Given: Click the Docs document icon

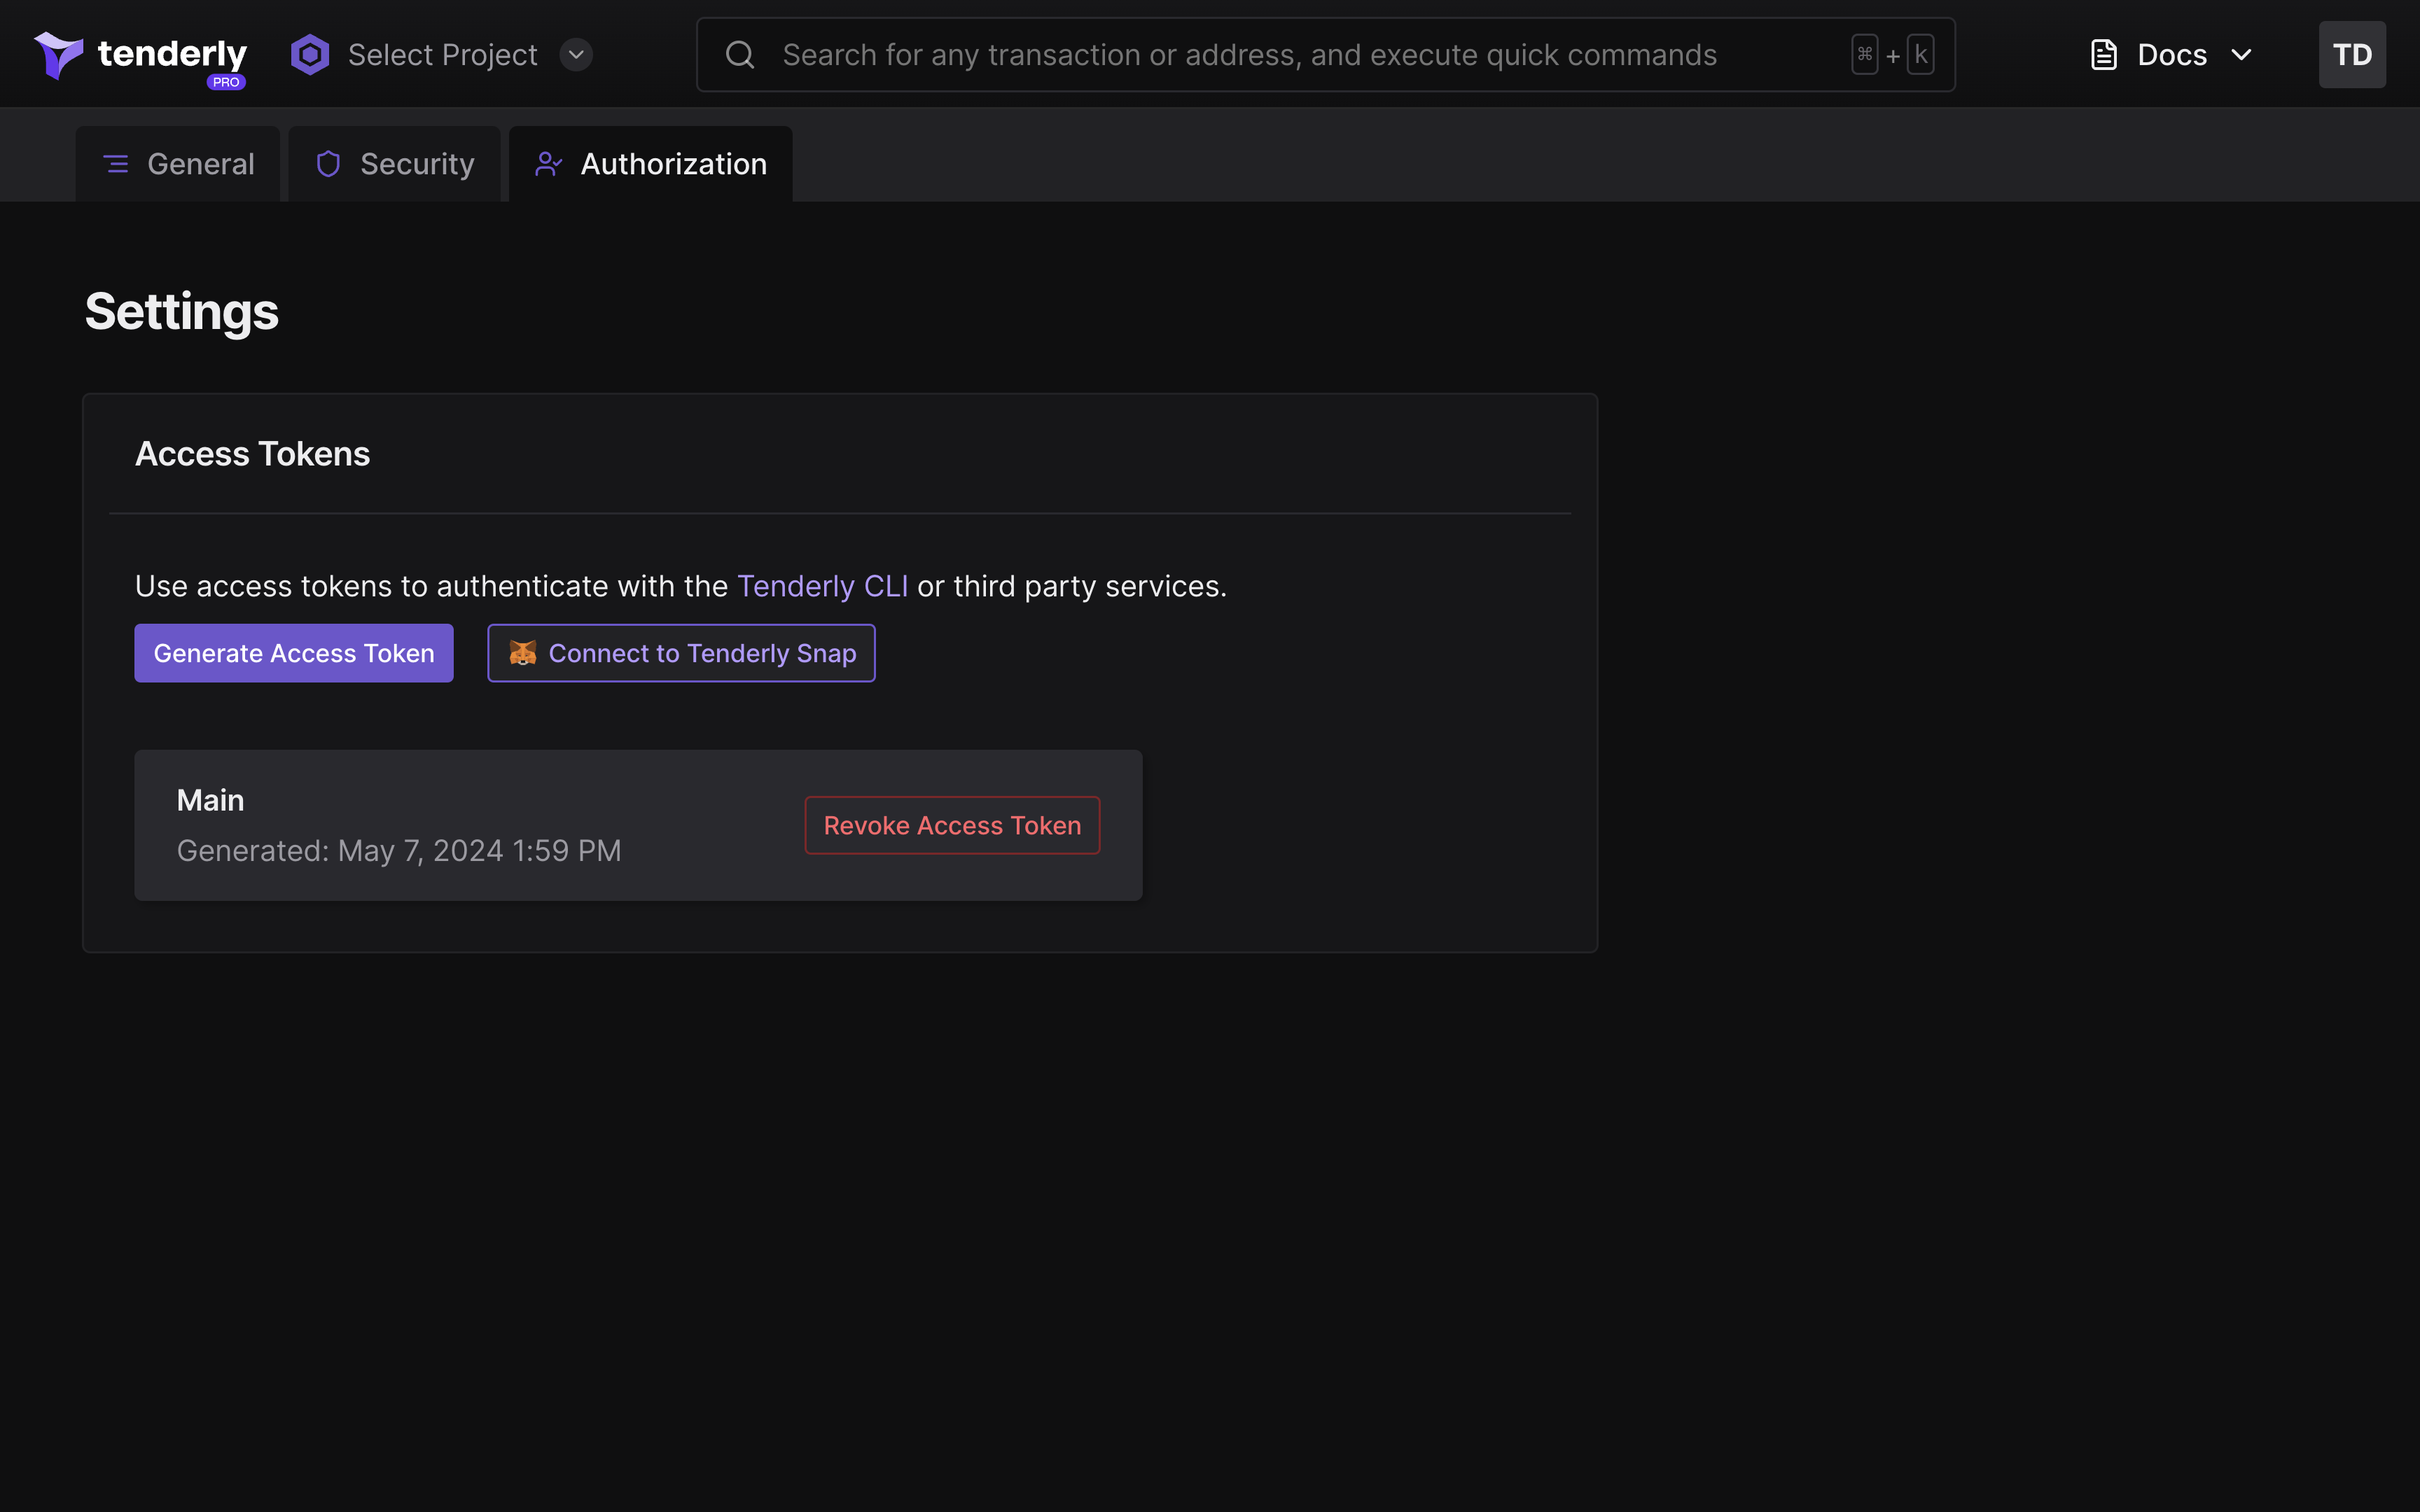Looking at the screenshot, I should 2104,55.
